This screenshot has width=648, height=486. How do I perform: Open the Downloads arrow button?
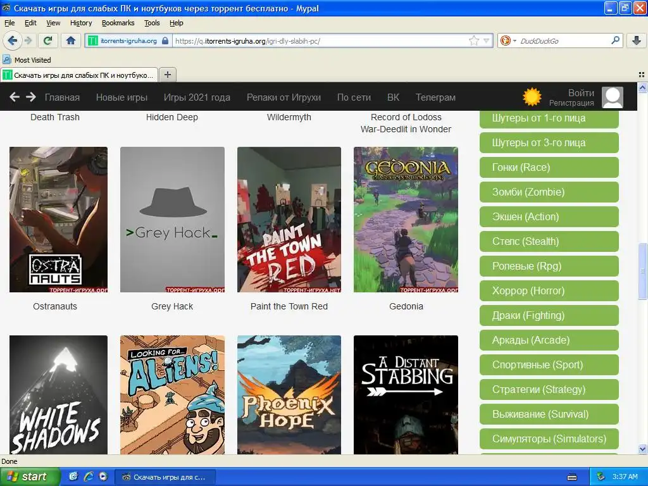637,40
